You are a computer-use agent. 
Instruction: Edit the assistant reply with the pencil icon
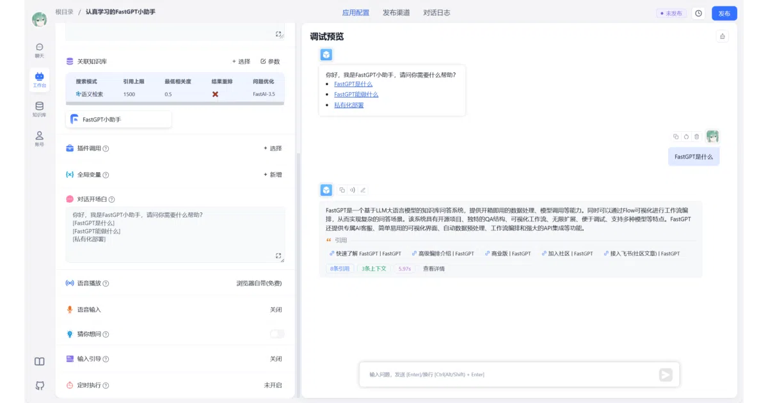point(363,190)
